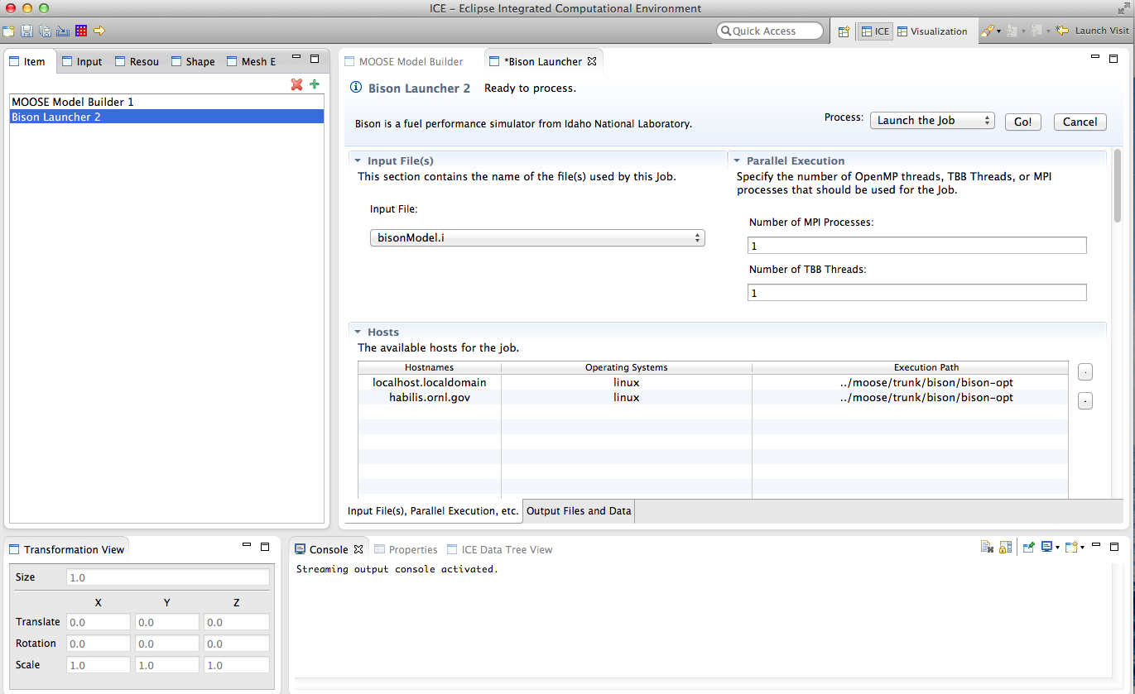Click the Translate X input field
Viewport: 1135px width, 694px height.
coord(98,622)
